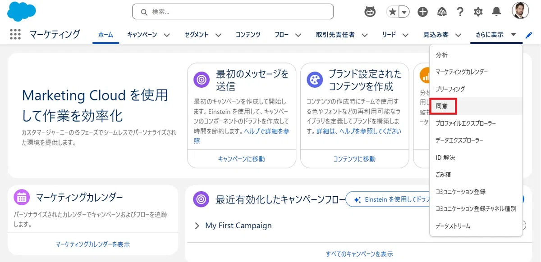The width and height of the screenshot is (541, 262).
Task: Expand the キャンペーン tab chevron
Action: coord(166,35)
